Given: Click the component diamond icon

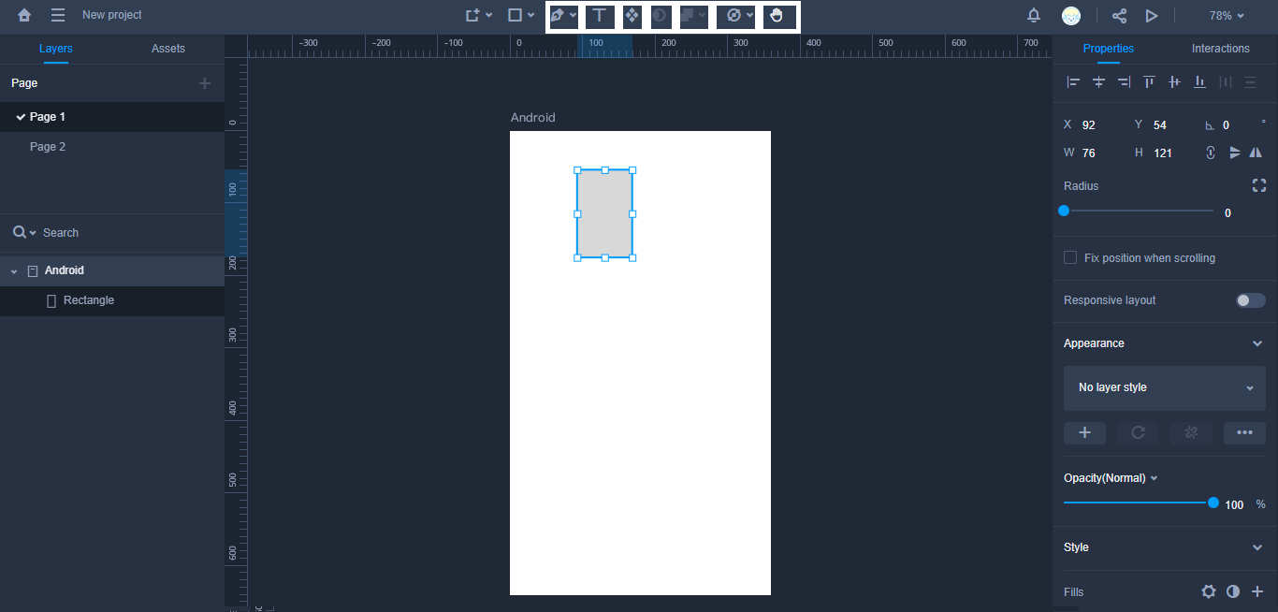Looking at the screenshot, I should [632, 16].
